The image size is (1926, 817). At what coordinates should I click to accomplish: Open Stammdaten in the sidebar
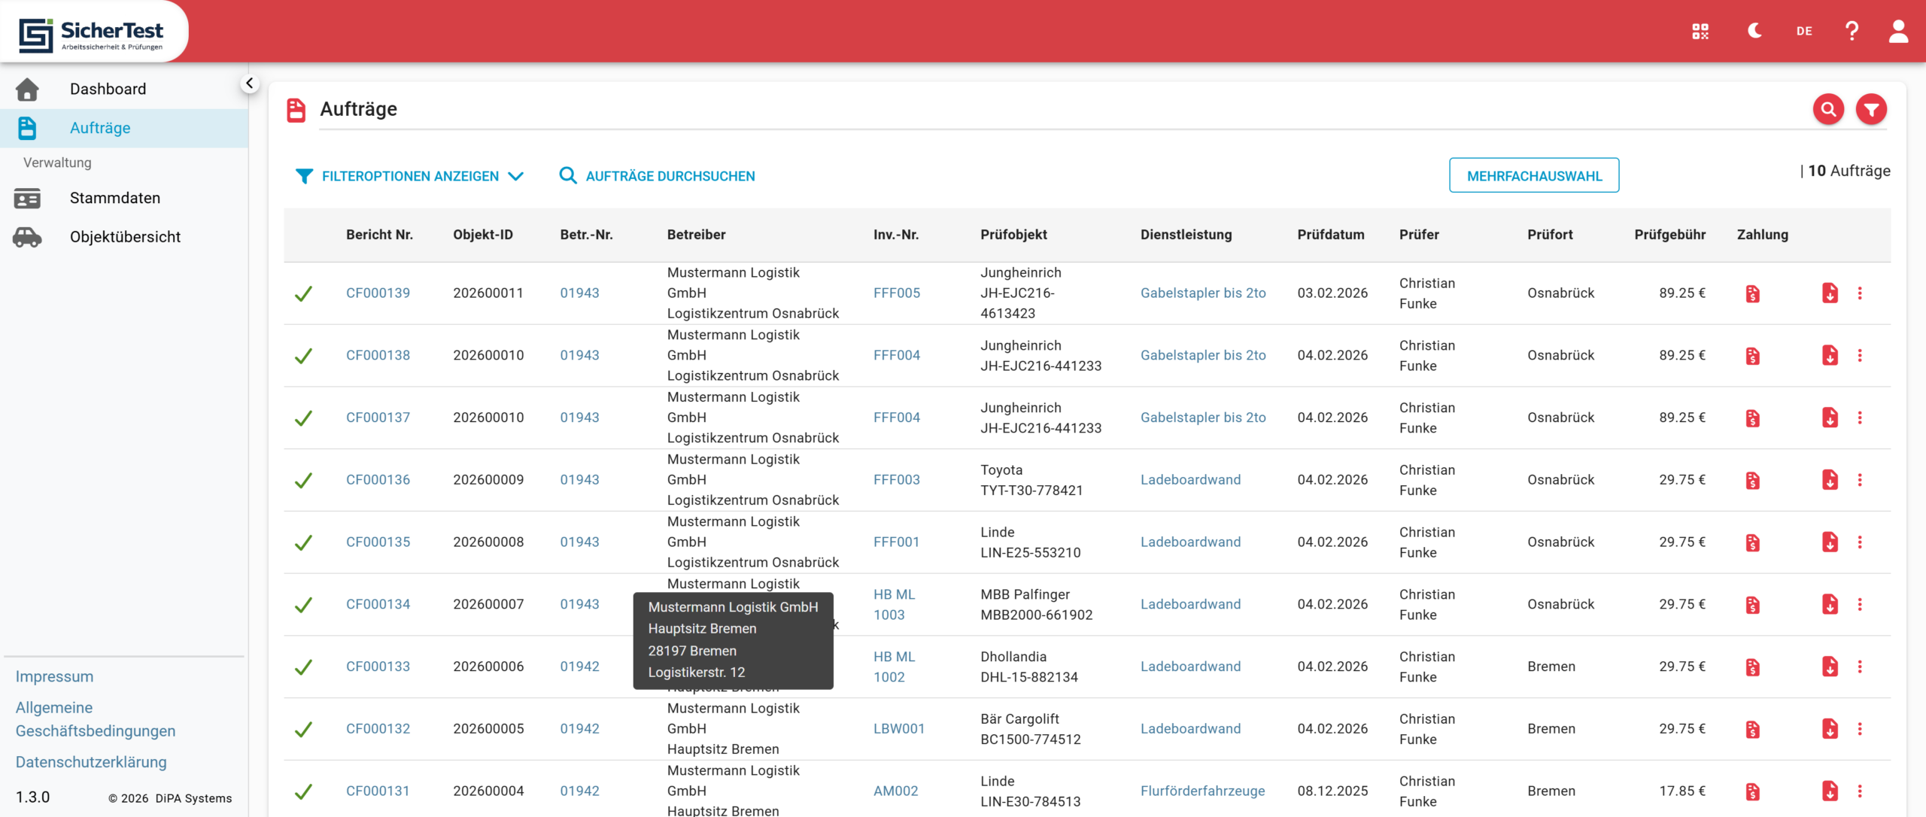click(x=115, y=198)
